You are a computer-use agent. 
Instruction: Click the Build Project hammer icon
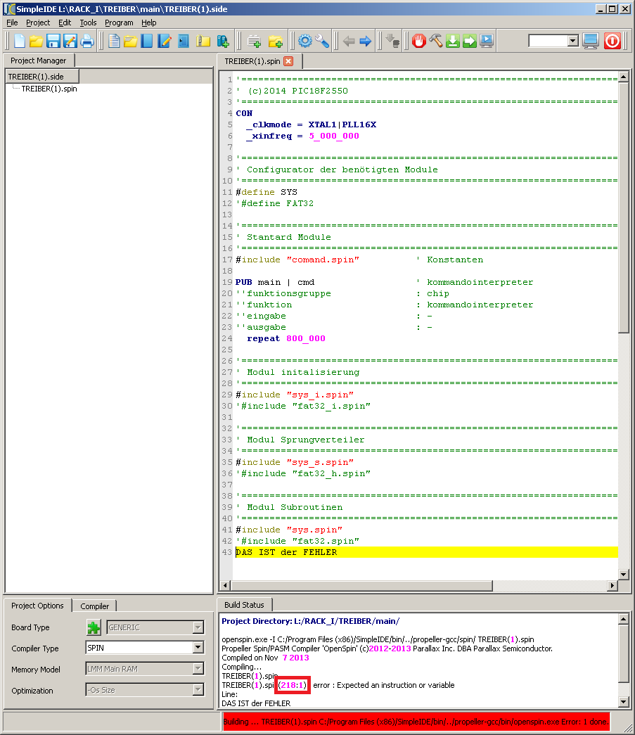[x=436, y=41]
